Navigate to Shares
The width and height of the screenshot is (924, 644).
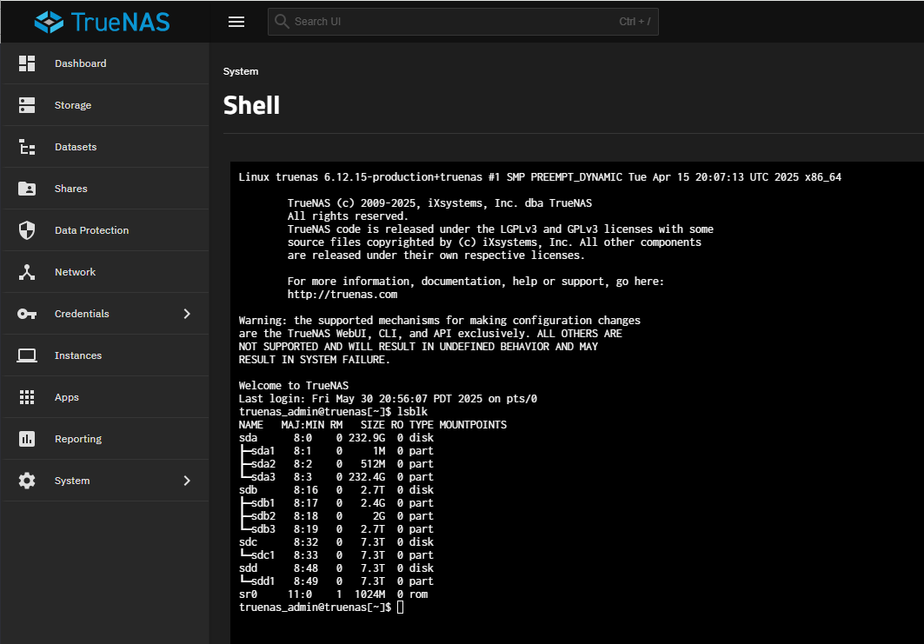(105, 189)
